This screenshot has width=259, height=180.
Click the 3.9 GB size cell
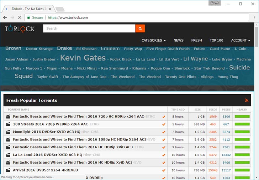click(x=200, y=139)
